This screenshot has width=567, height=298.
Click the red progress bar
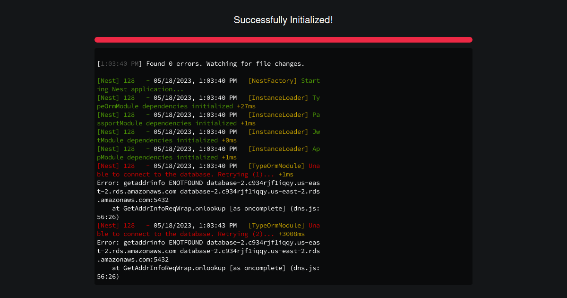283,40
